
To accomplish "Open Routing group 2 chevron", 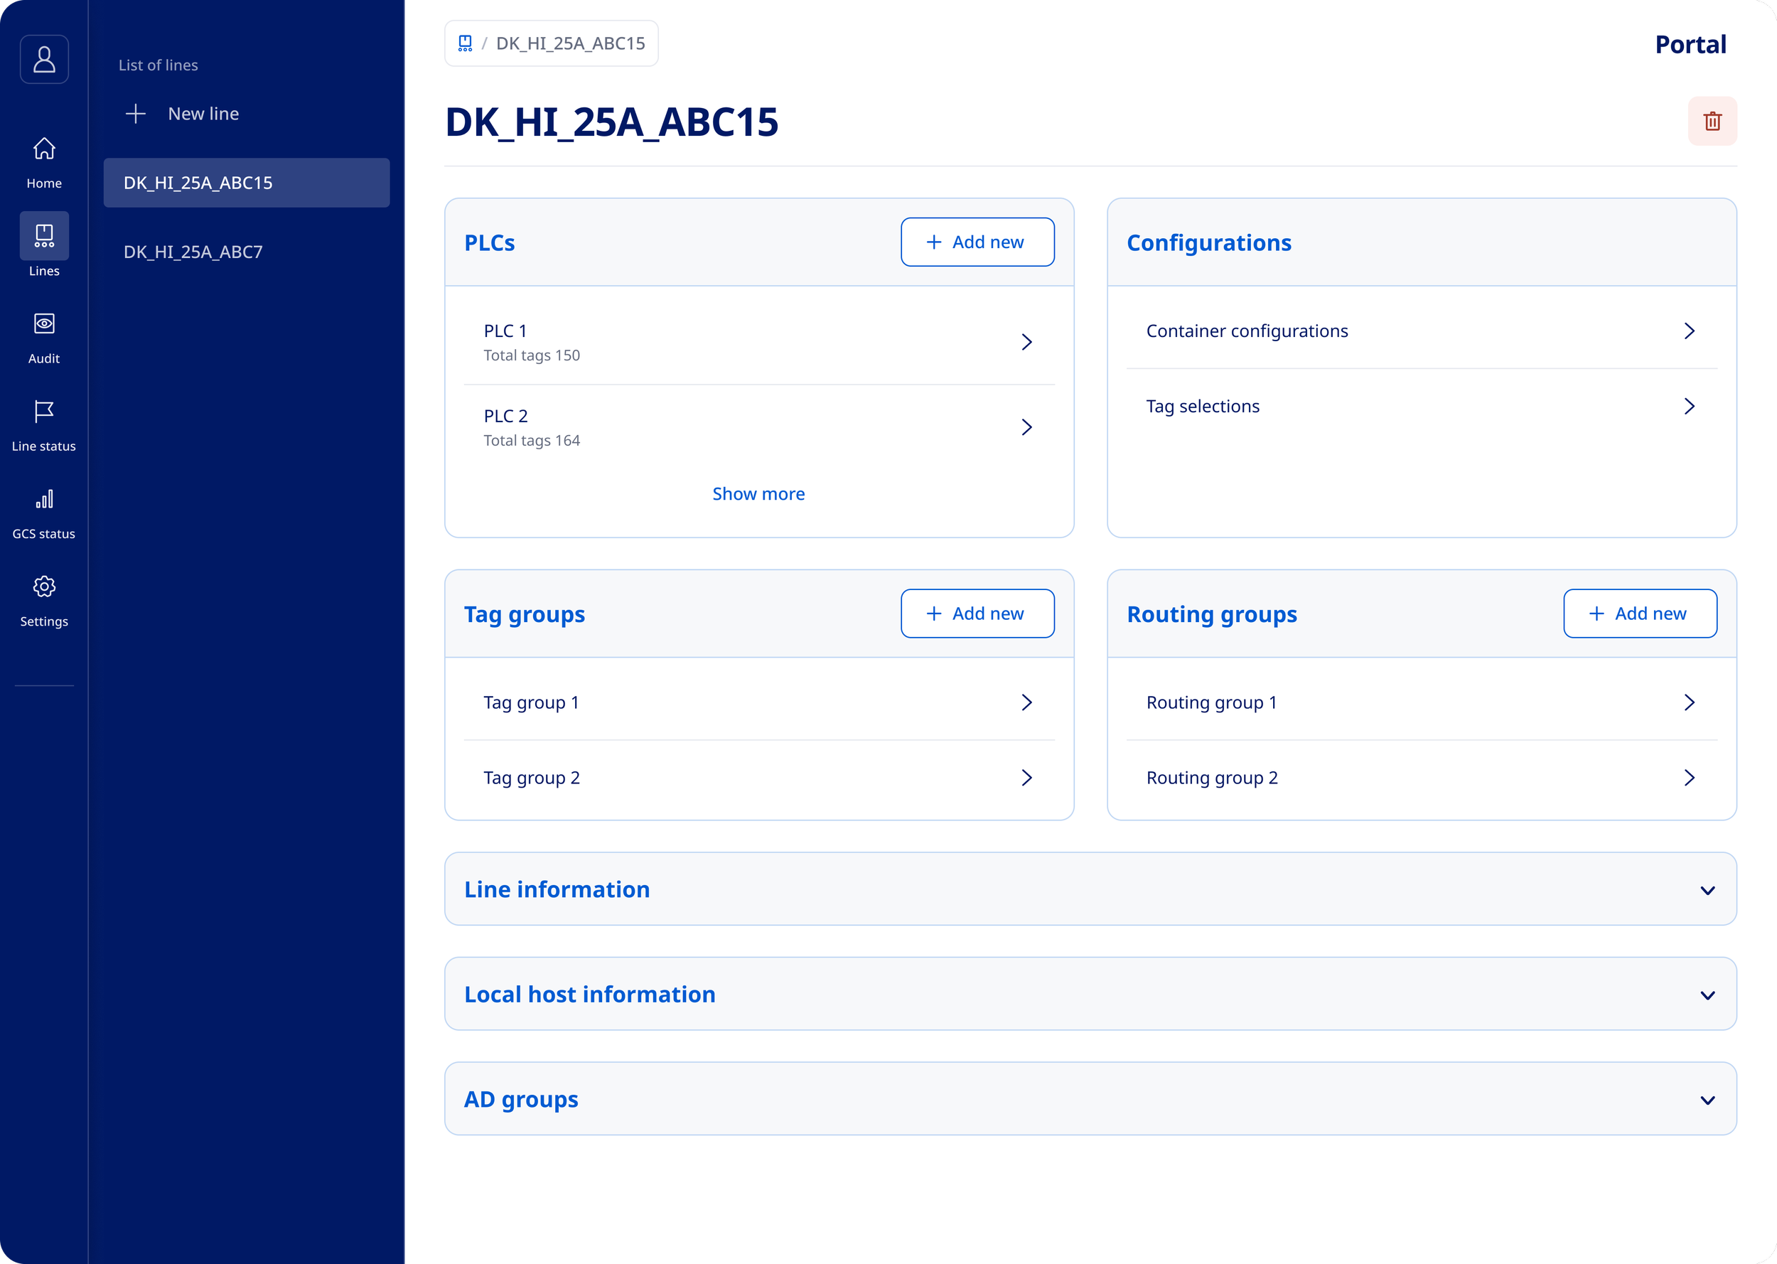I will (x=1689, y=778).
